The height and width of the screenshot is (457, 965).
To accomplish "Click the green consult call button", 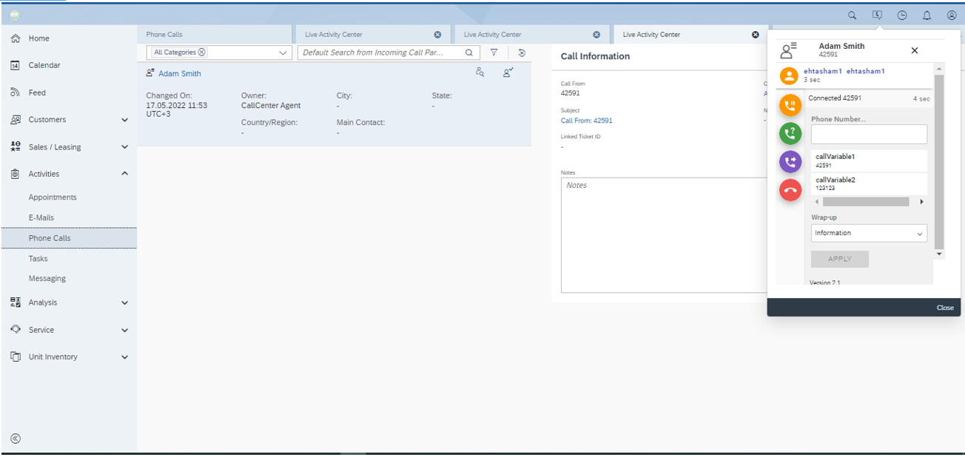I will point(790,133).
